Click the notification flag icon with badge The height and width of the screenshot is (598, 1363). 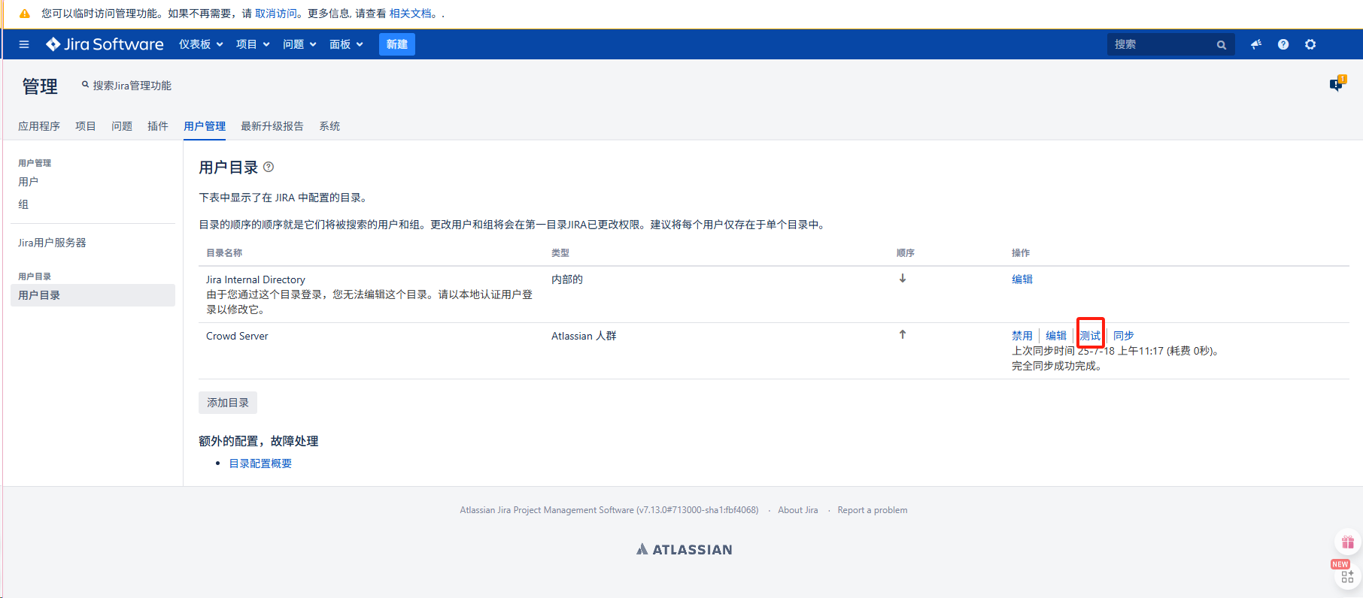point(1337,84)
